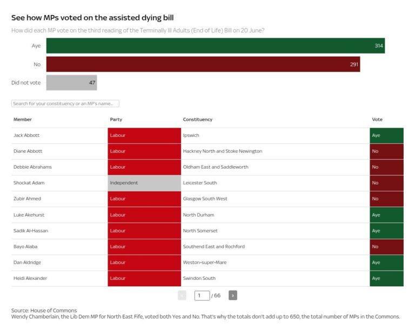This screenshot has width=415, height=331.
Task: Click the Party column header
Action: pos(116,119)
